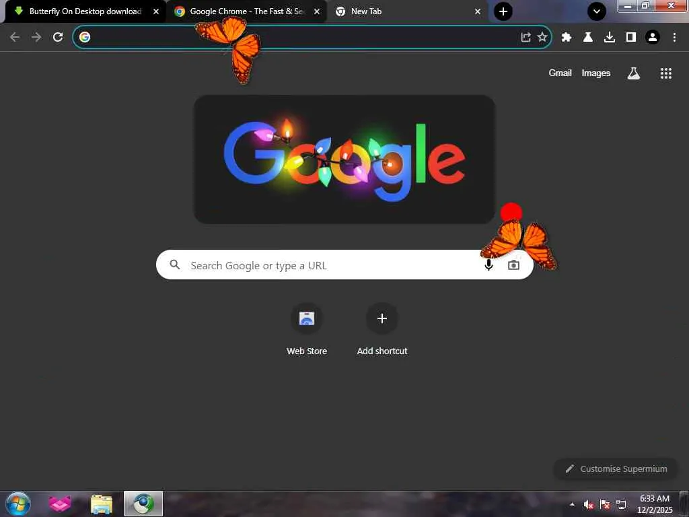Open the muted volume tray icon

pyautogui.click(x=589, y=504)
